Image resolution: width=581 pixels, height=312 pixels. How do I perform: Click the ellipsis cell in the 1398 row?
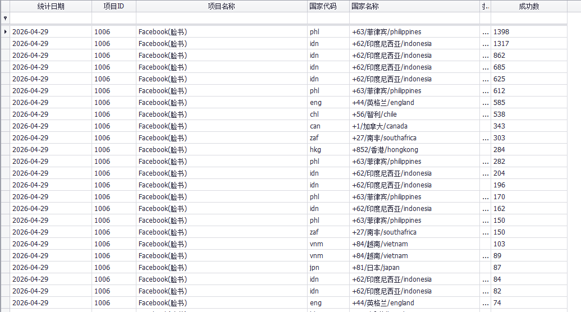click(x=486, y=32)
